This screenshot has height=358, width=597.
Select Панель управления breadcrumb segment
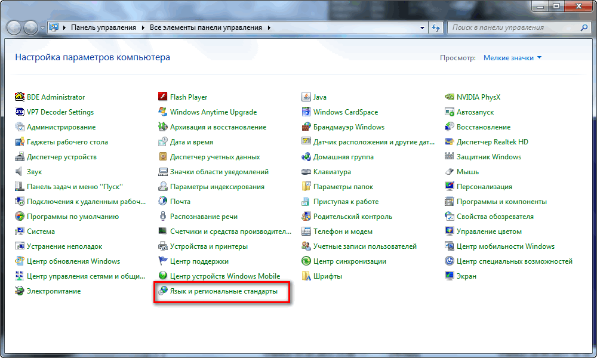tap(103, 27)
